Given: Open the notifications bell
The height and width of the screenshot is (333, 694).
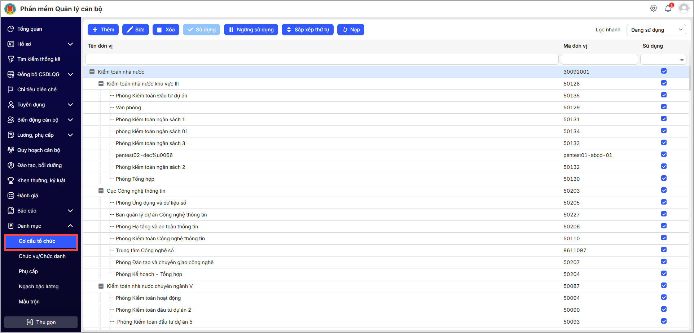Looking at the screenshot, I should tap(668, 9).
